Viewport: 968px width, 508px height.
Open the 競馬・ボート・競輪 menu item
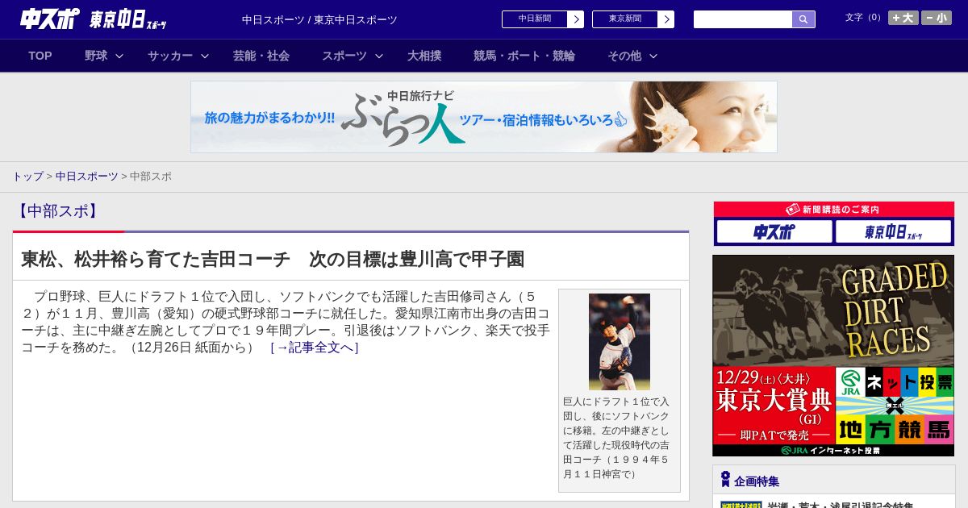[x=524, y=56]
